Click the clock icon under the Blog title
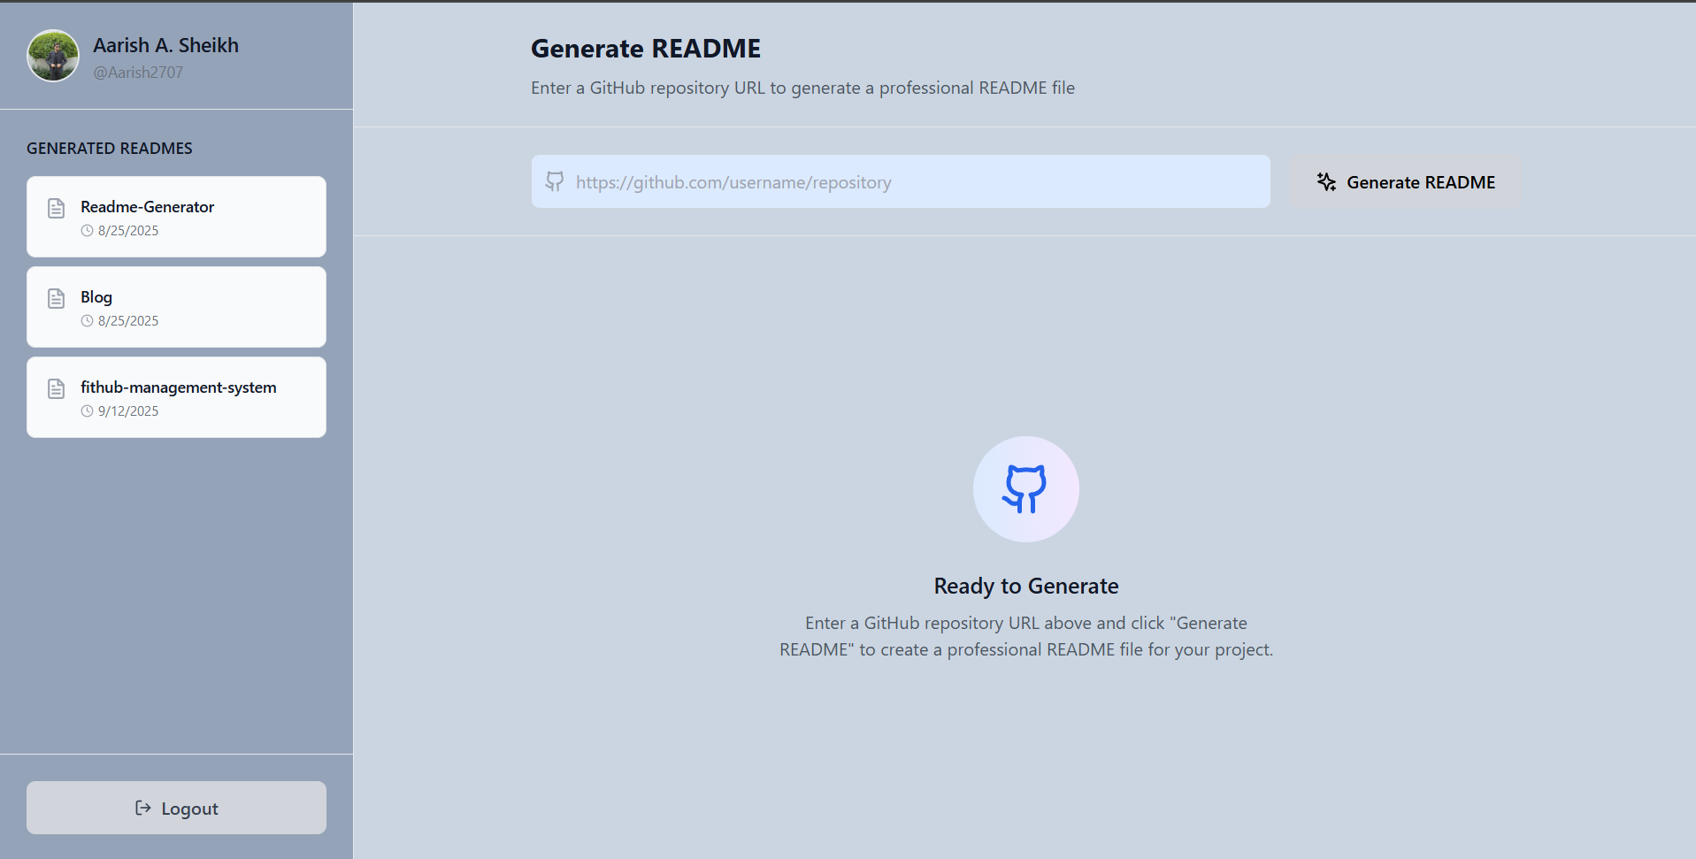 87,321
